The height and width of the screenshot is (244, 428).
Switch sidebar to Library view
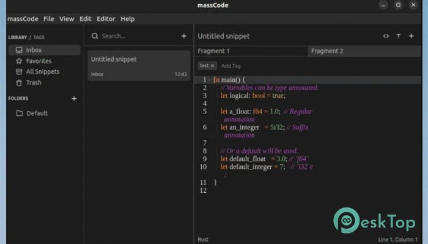(18, 37)
